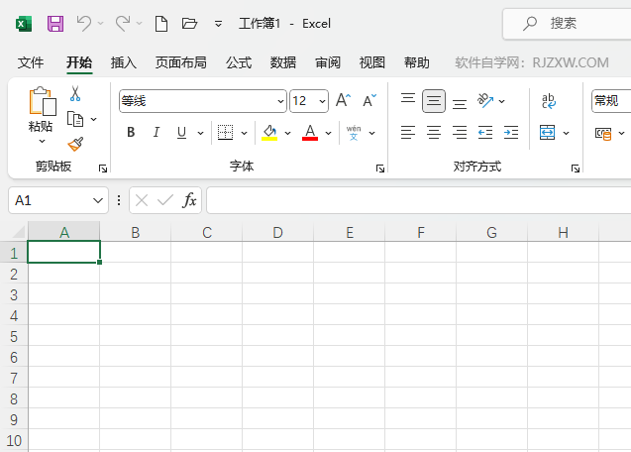Click the Save icon in title bar
Screen dimensions: 631x452
pyautogui.click(x=55, y=24)
